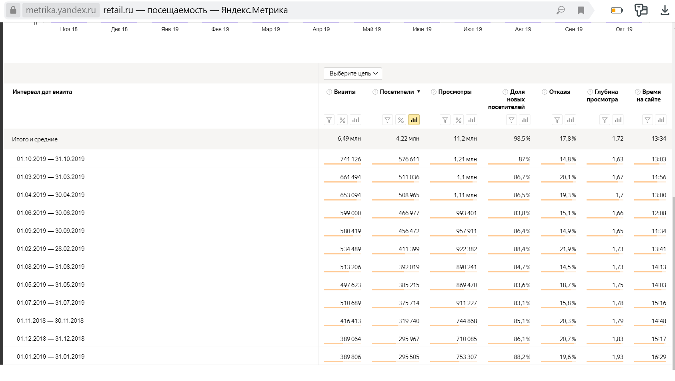Bookmark the page with the bookmark icon

click(581, 10)
